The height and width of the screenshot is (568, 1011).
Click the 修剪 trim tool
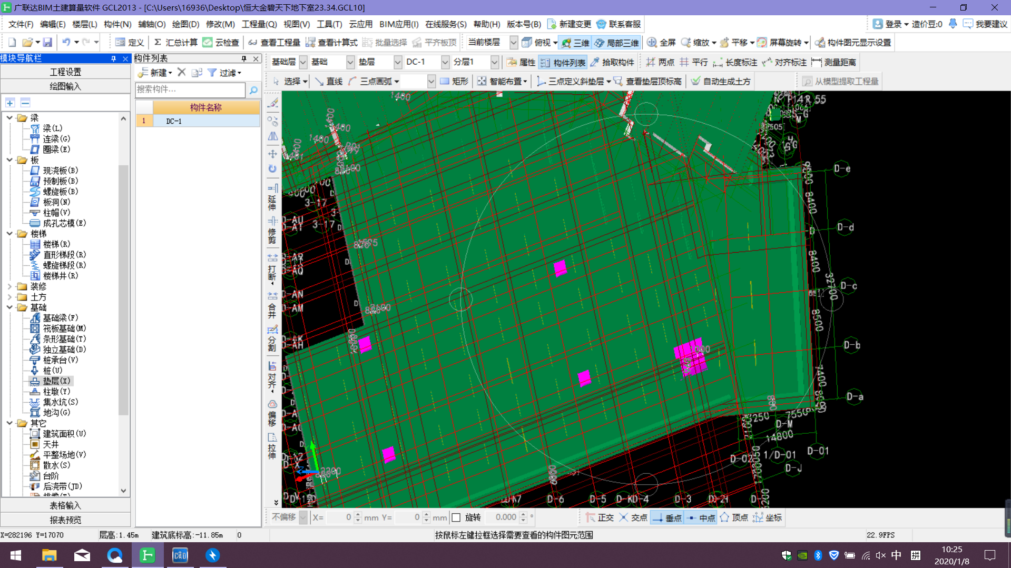coord(272,230)
